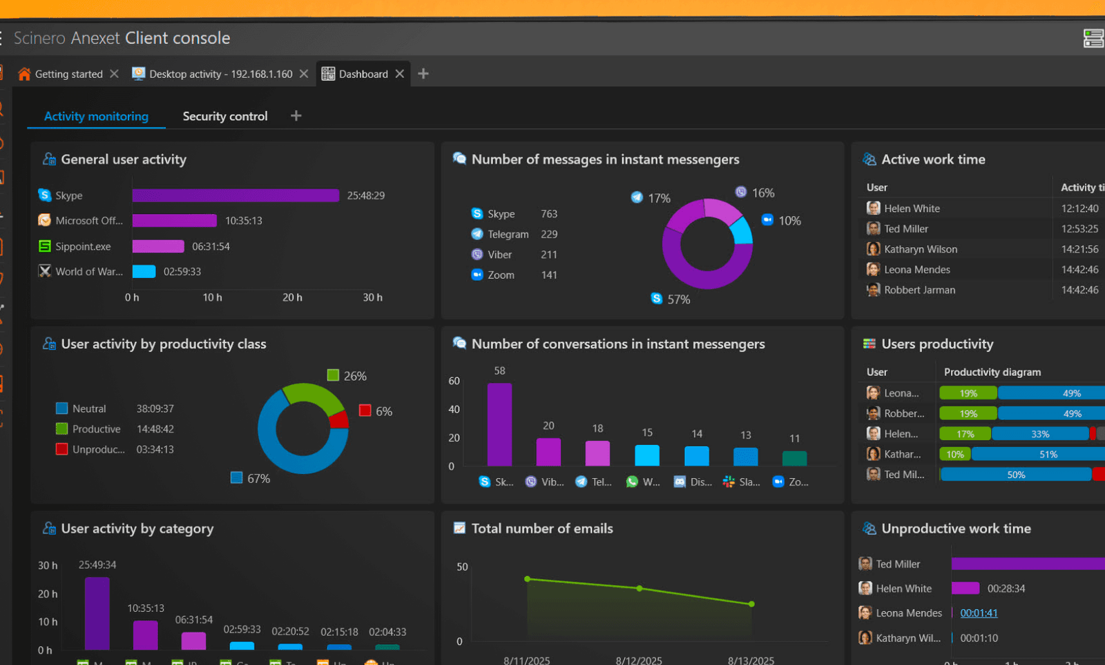1105x665 pixels.
Task: Click the productivity class widget icon
Action: [x=49, y=344]
